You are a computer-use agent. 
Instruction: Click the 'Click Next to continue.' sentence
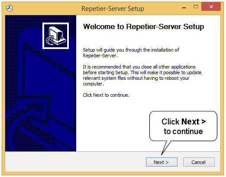106,95
